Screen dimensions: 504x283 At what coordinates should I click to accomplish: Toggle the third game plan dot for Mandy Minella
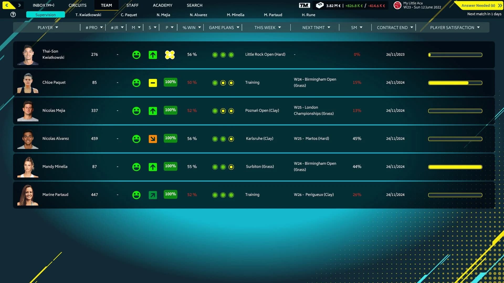point(231,167)
